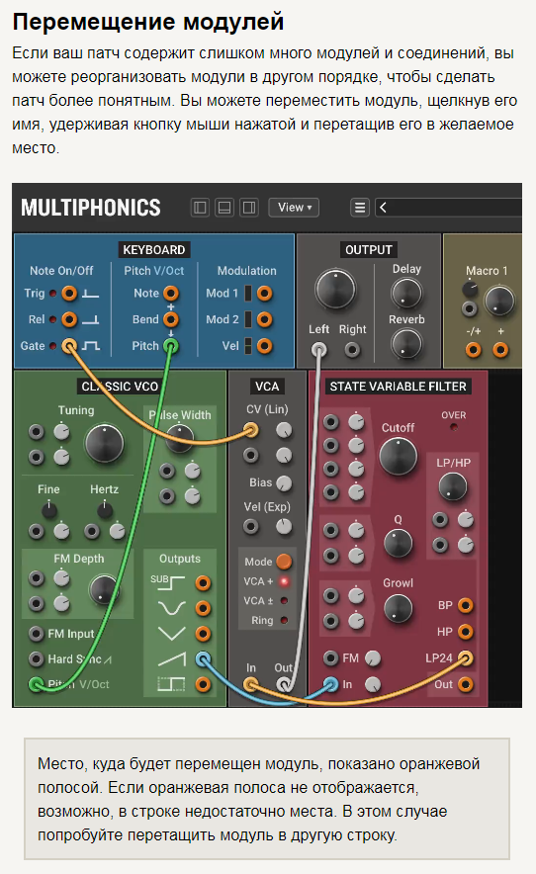This screenshot has height=874, width=536.
Task: Click the VCO Tuning large knob
Action: pyautogui.click(x=104, y=444)
